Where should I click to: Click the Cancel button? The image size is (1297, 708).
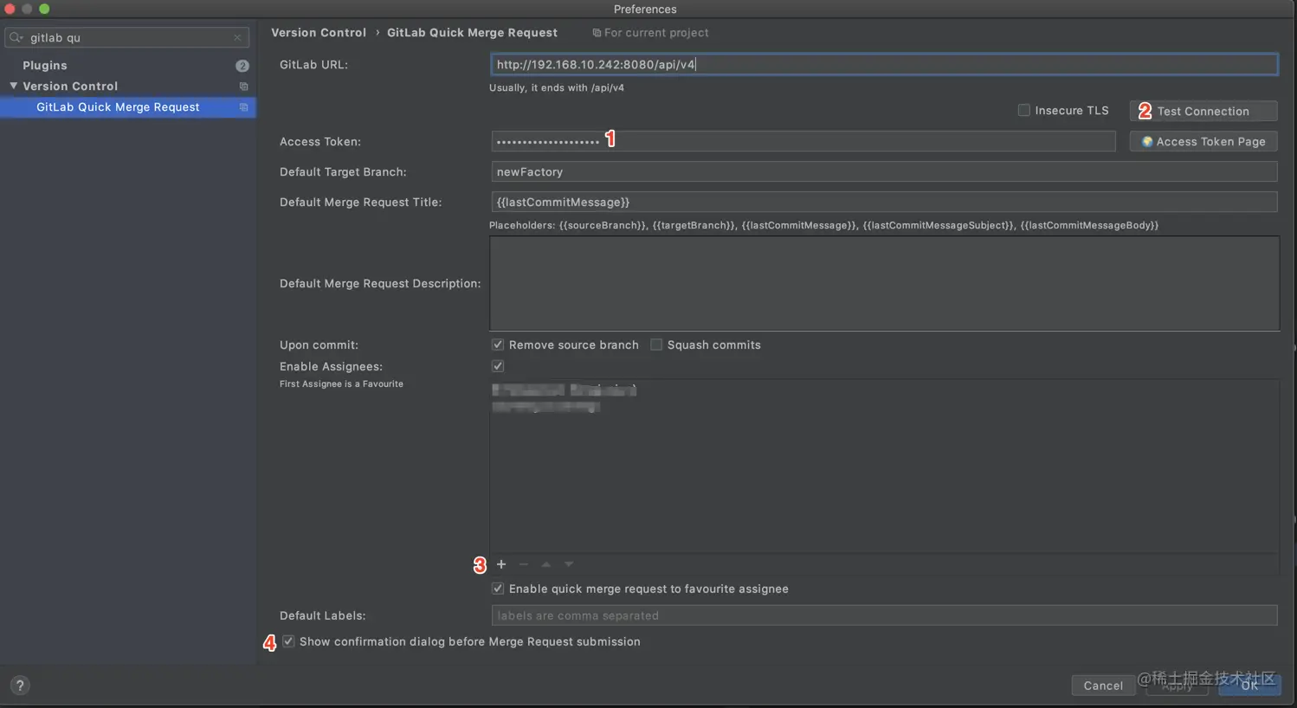point(1103,685)
